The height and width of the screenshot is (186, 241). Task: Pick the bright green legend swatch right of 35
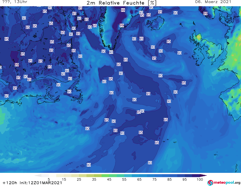click(105, 175)
